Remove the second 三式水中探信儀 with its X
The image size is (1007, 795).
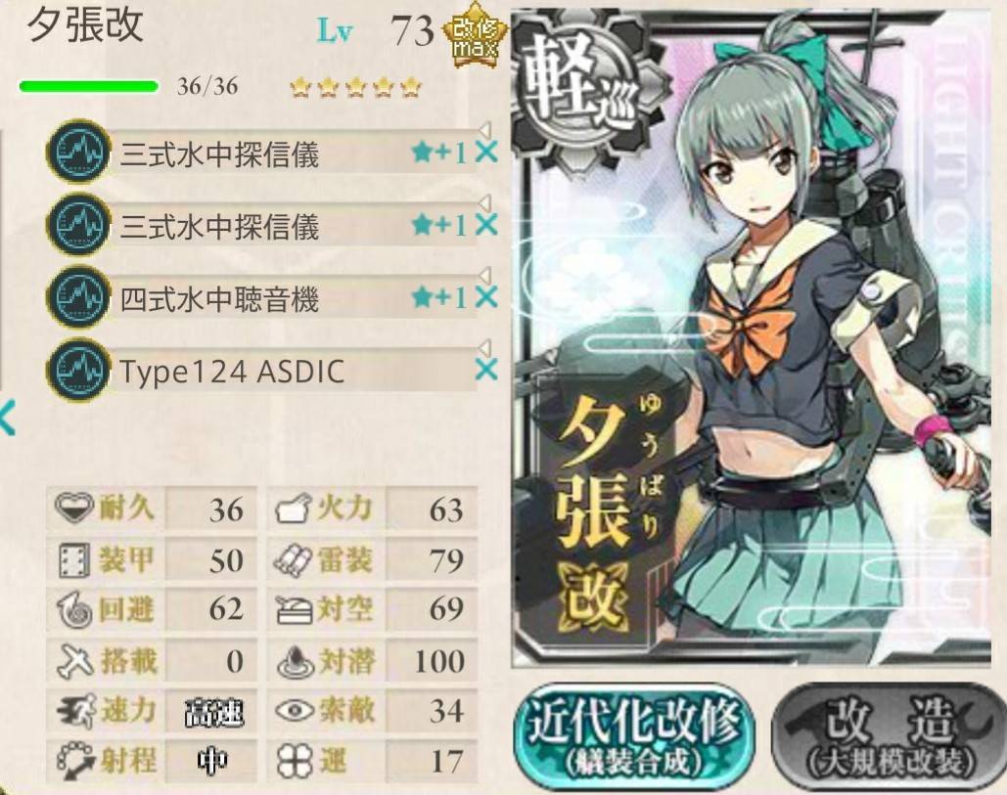486,225
